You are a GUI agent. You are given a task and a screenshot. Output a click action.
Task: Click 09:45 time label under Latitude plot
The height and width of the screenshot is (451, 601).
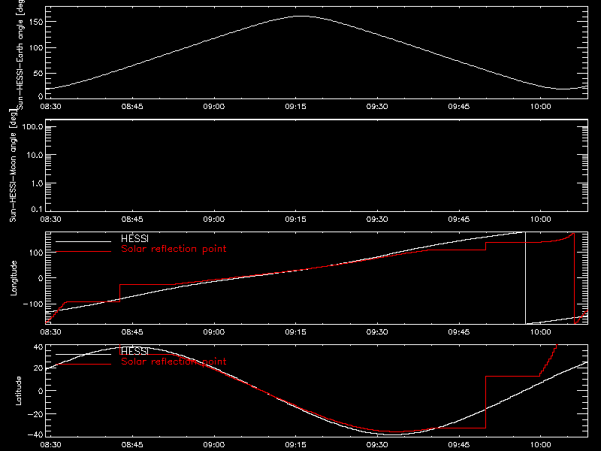coord(459,445)
